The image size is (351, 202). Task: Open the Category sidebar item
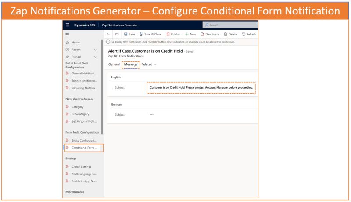click(78, 107)
